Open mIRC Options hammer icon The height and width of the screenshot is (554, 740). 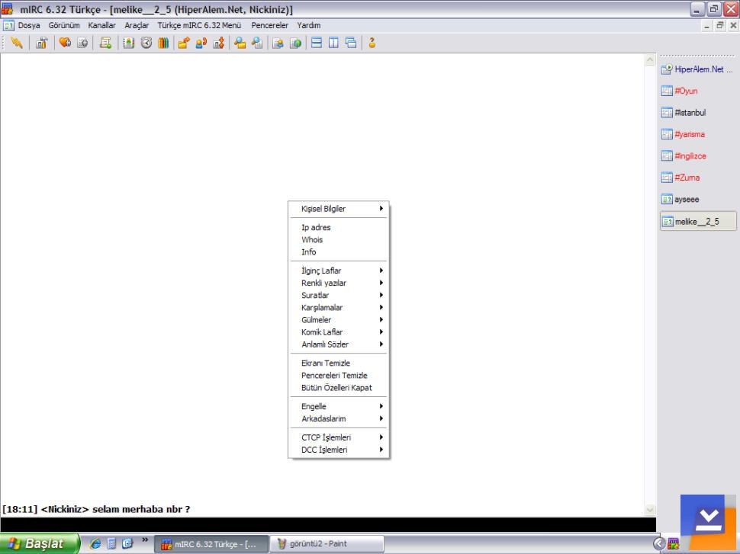[41, 43]
